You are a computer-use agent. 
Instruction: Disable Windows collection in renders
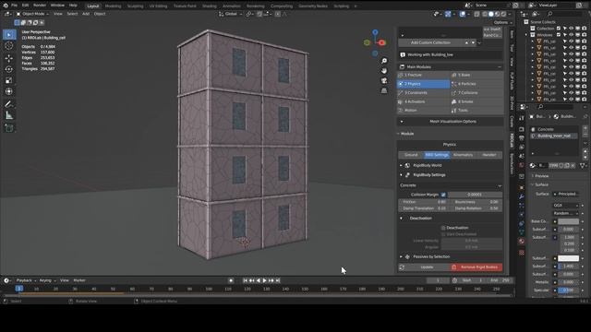point(585,35)
